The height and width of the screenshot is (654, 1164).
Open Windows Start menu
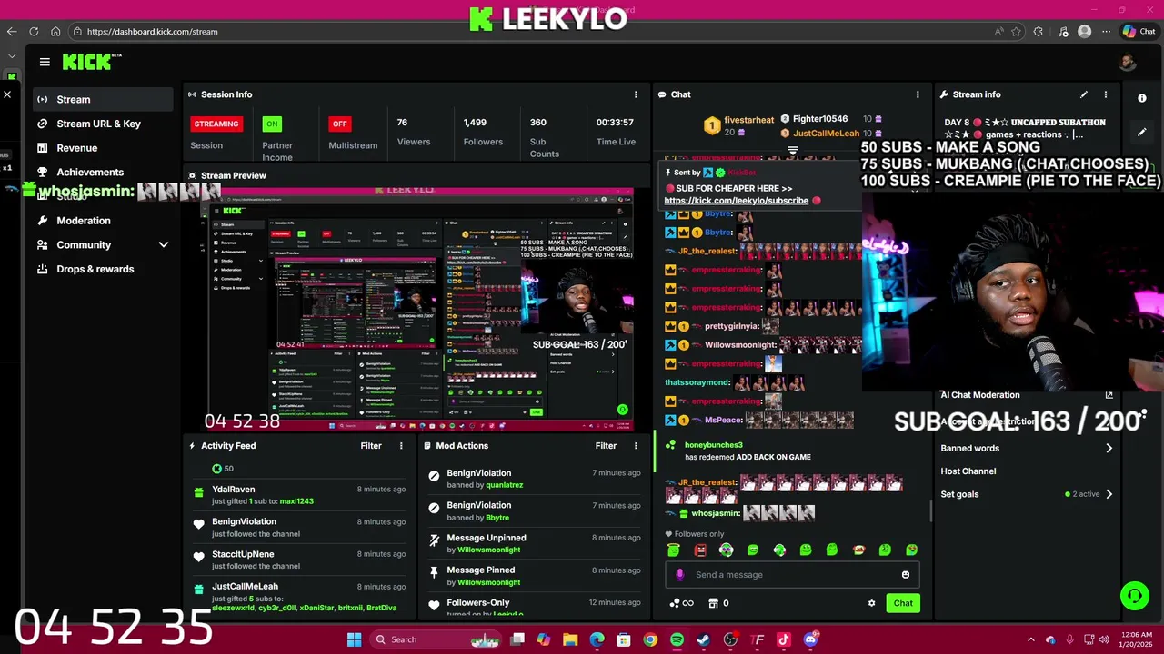(354, 639)
